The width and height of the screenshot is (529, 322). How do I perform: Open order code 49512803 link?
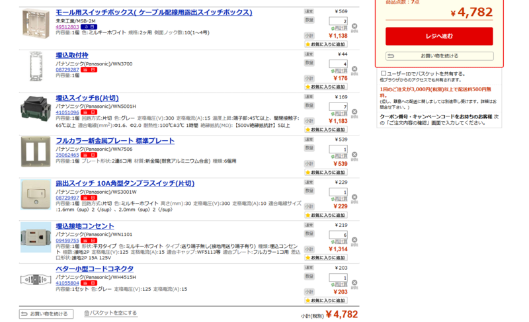[x=67, y=27]
